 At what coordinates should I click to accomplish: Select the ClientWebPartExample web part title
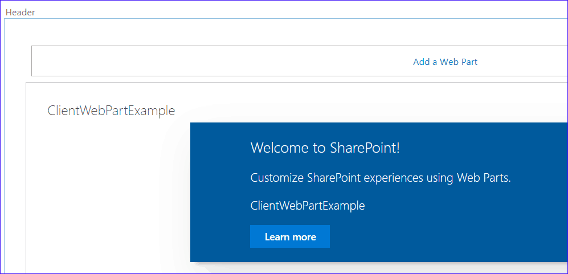111,111
